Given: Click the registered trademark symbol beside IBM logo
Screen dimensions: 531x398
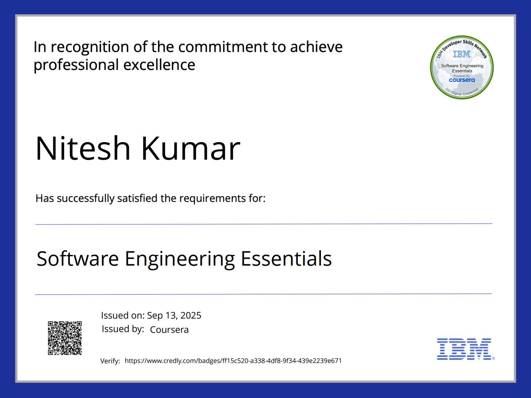Looking at the screenshot, I should (x=493, y=358).
